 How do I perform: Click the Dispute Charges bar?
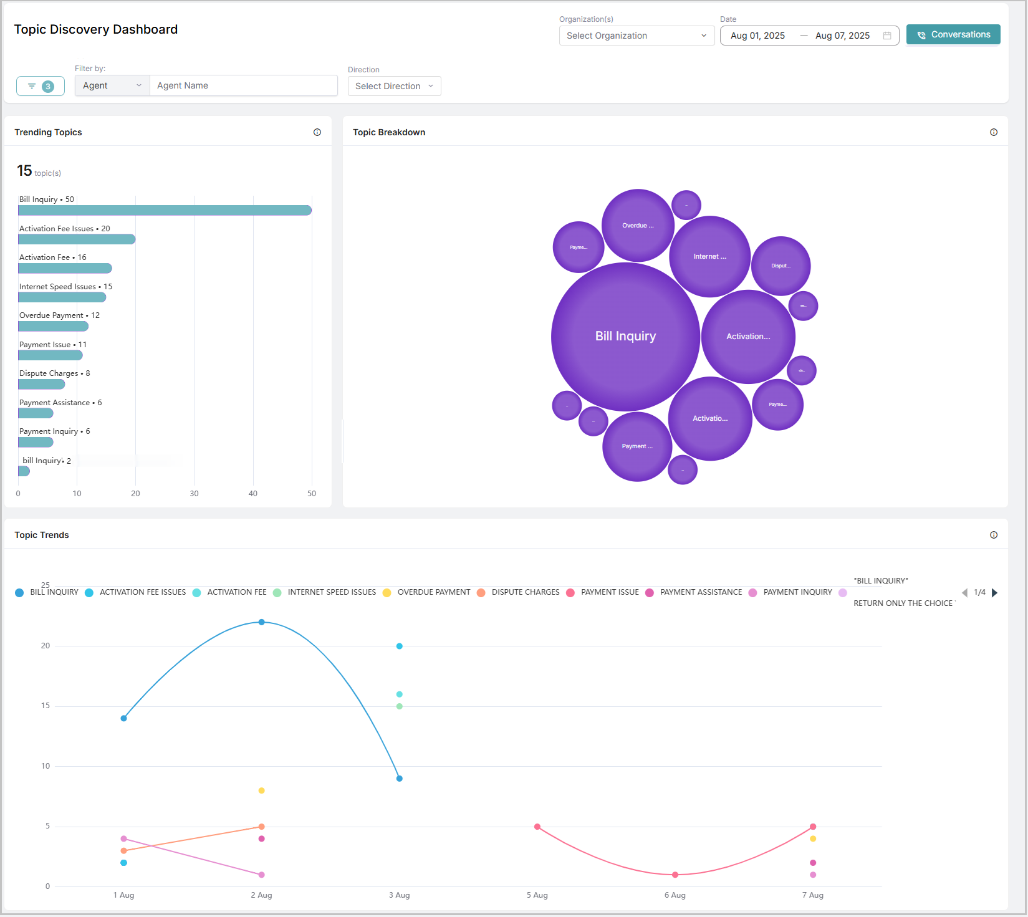[x=41, y=385]
